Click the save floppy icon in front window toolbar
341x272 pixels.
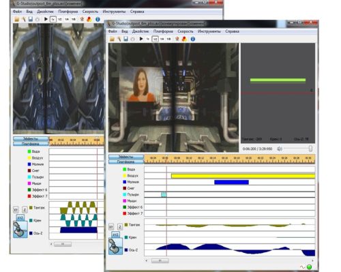(125, 39)
